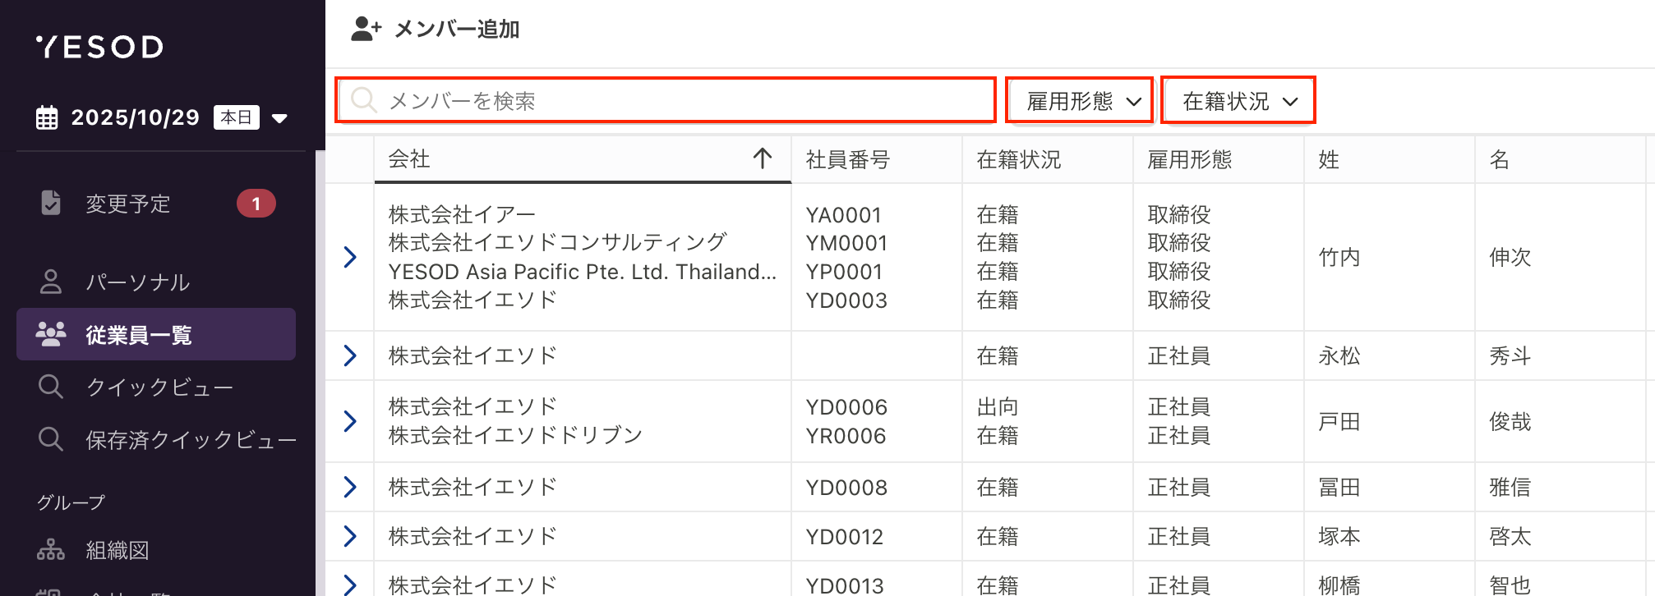The image size is (1655, 596).
Task: Click the sort arrow in 会社 column
Action: coord(762,158)
